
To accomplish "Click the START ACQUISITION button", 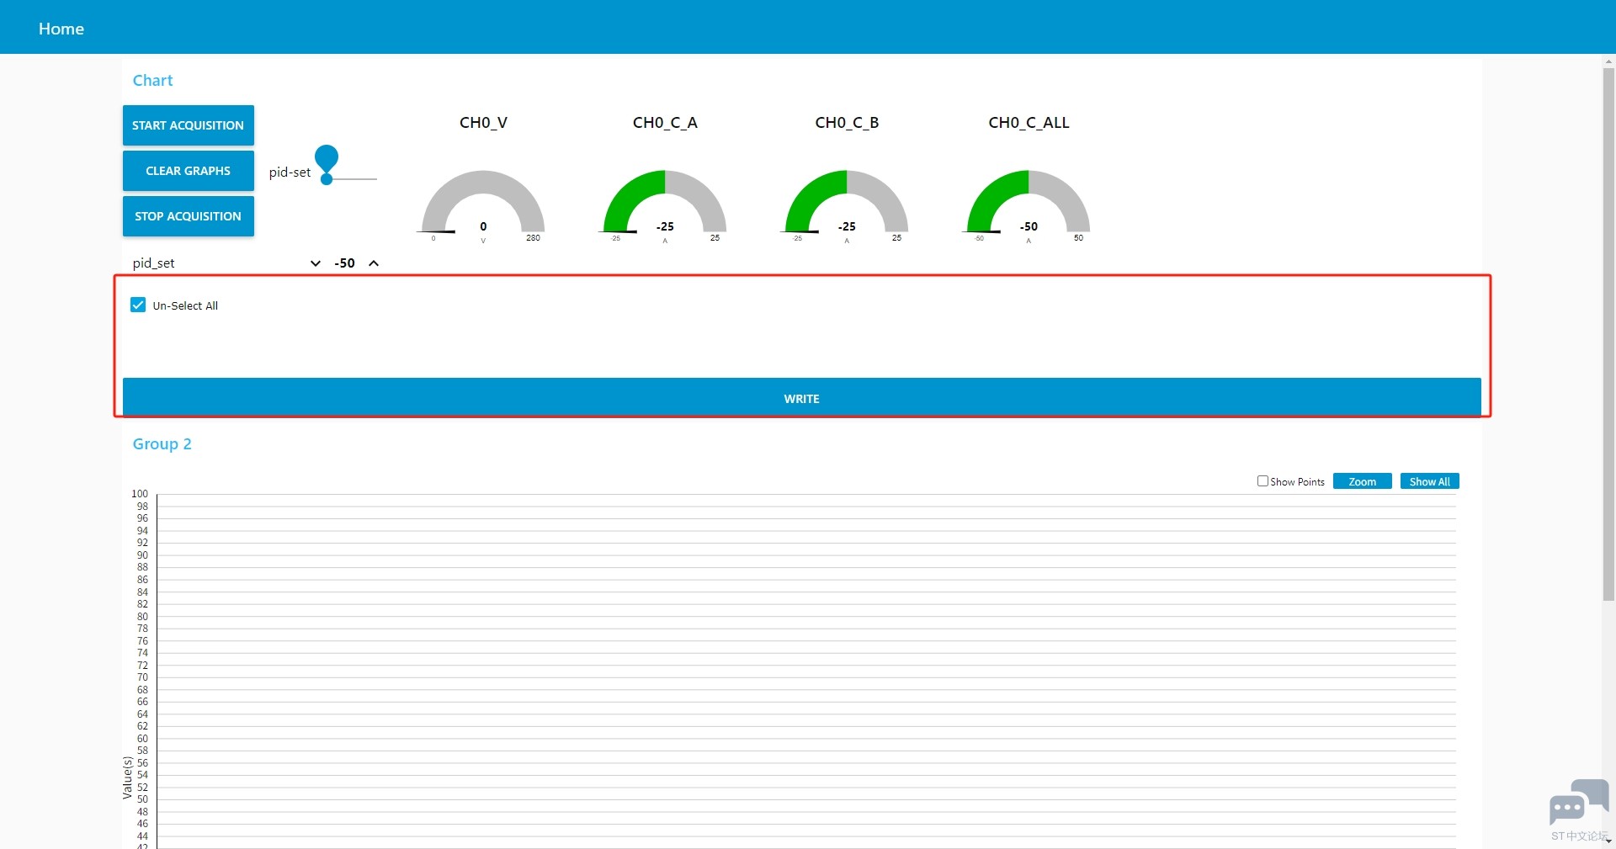I will tap(188, 125).
